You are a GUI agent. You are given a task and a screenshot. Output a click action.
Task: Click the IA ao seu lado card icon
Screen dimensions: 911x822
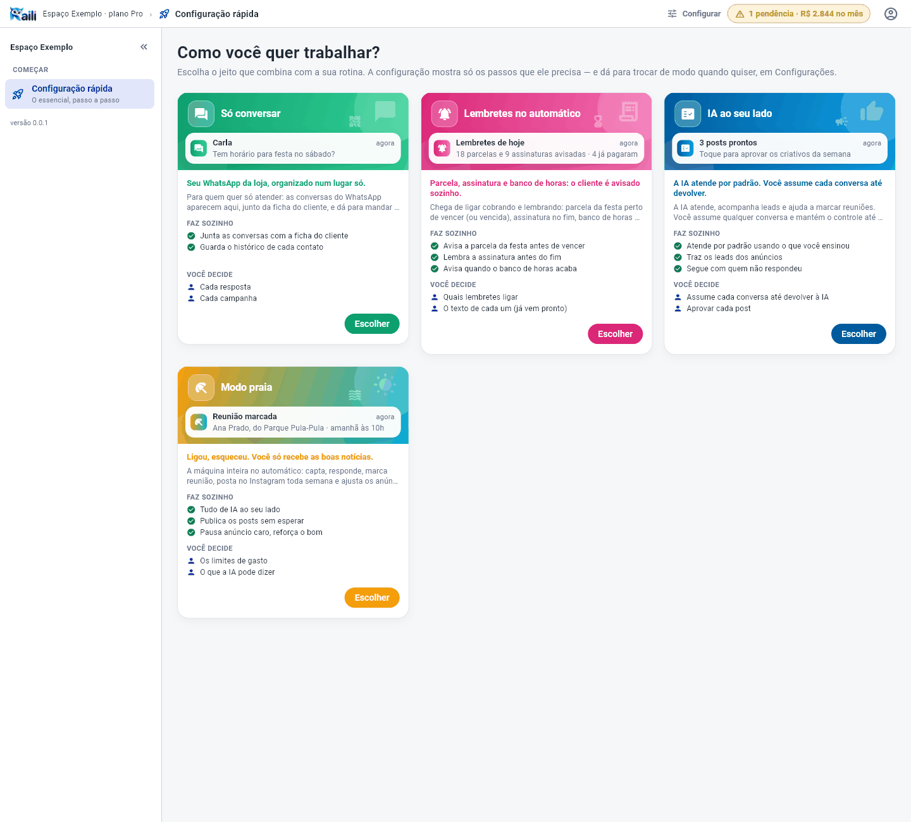tap(688, 114)
